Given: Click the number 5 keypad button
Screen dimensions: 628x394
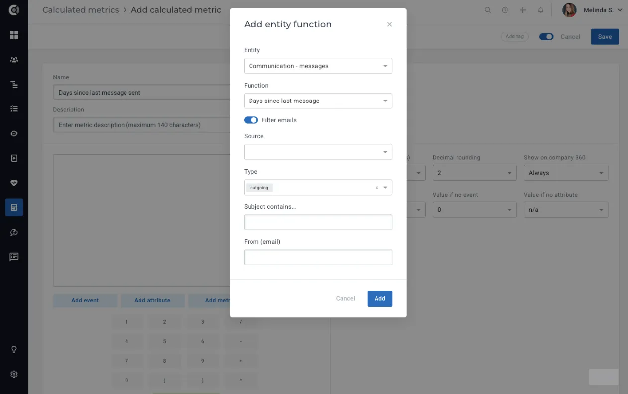Looking at the screenshot, I should (165, 341).
